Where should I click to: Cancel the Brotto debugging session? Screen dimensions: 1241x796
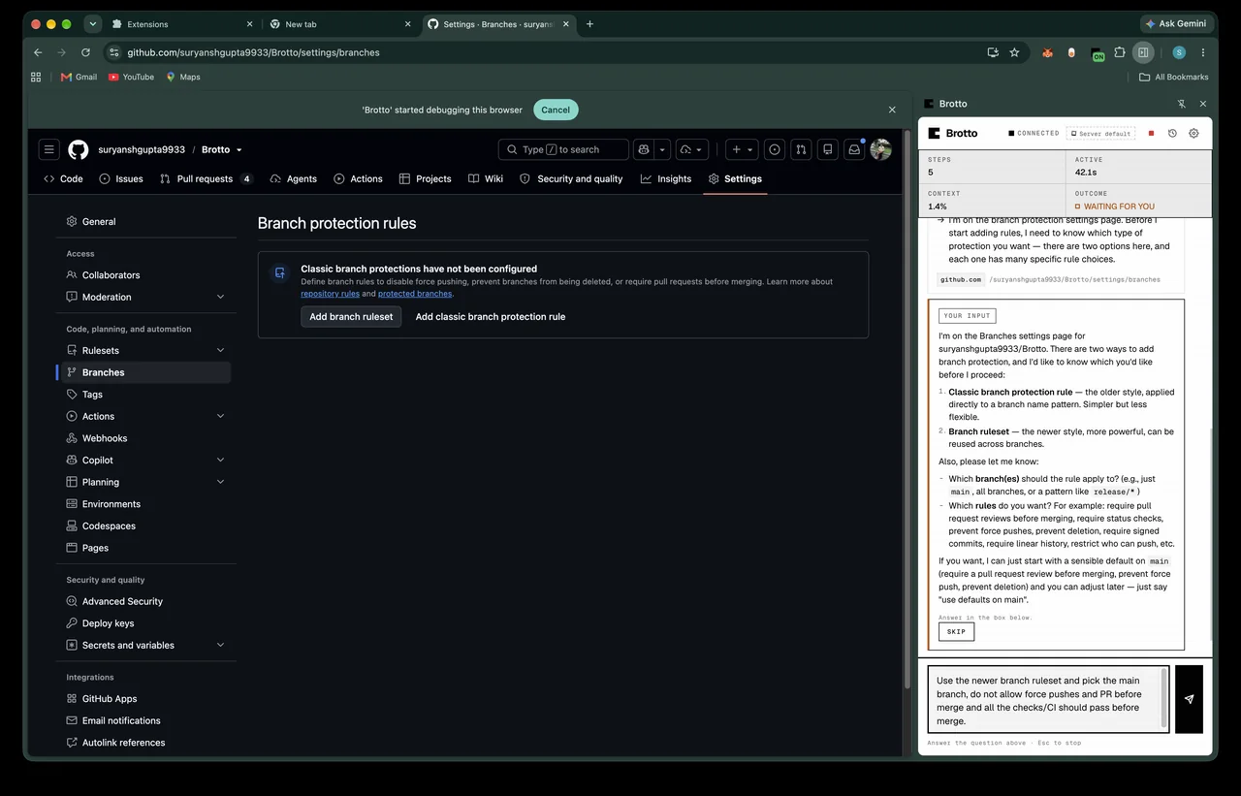[556, 110]
